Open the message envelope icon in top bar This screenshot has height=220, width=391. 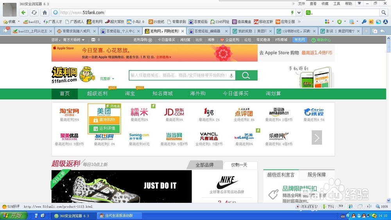coord(93,40)
